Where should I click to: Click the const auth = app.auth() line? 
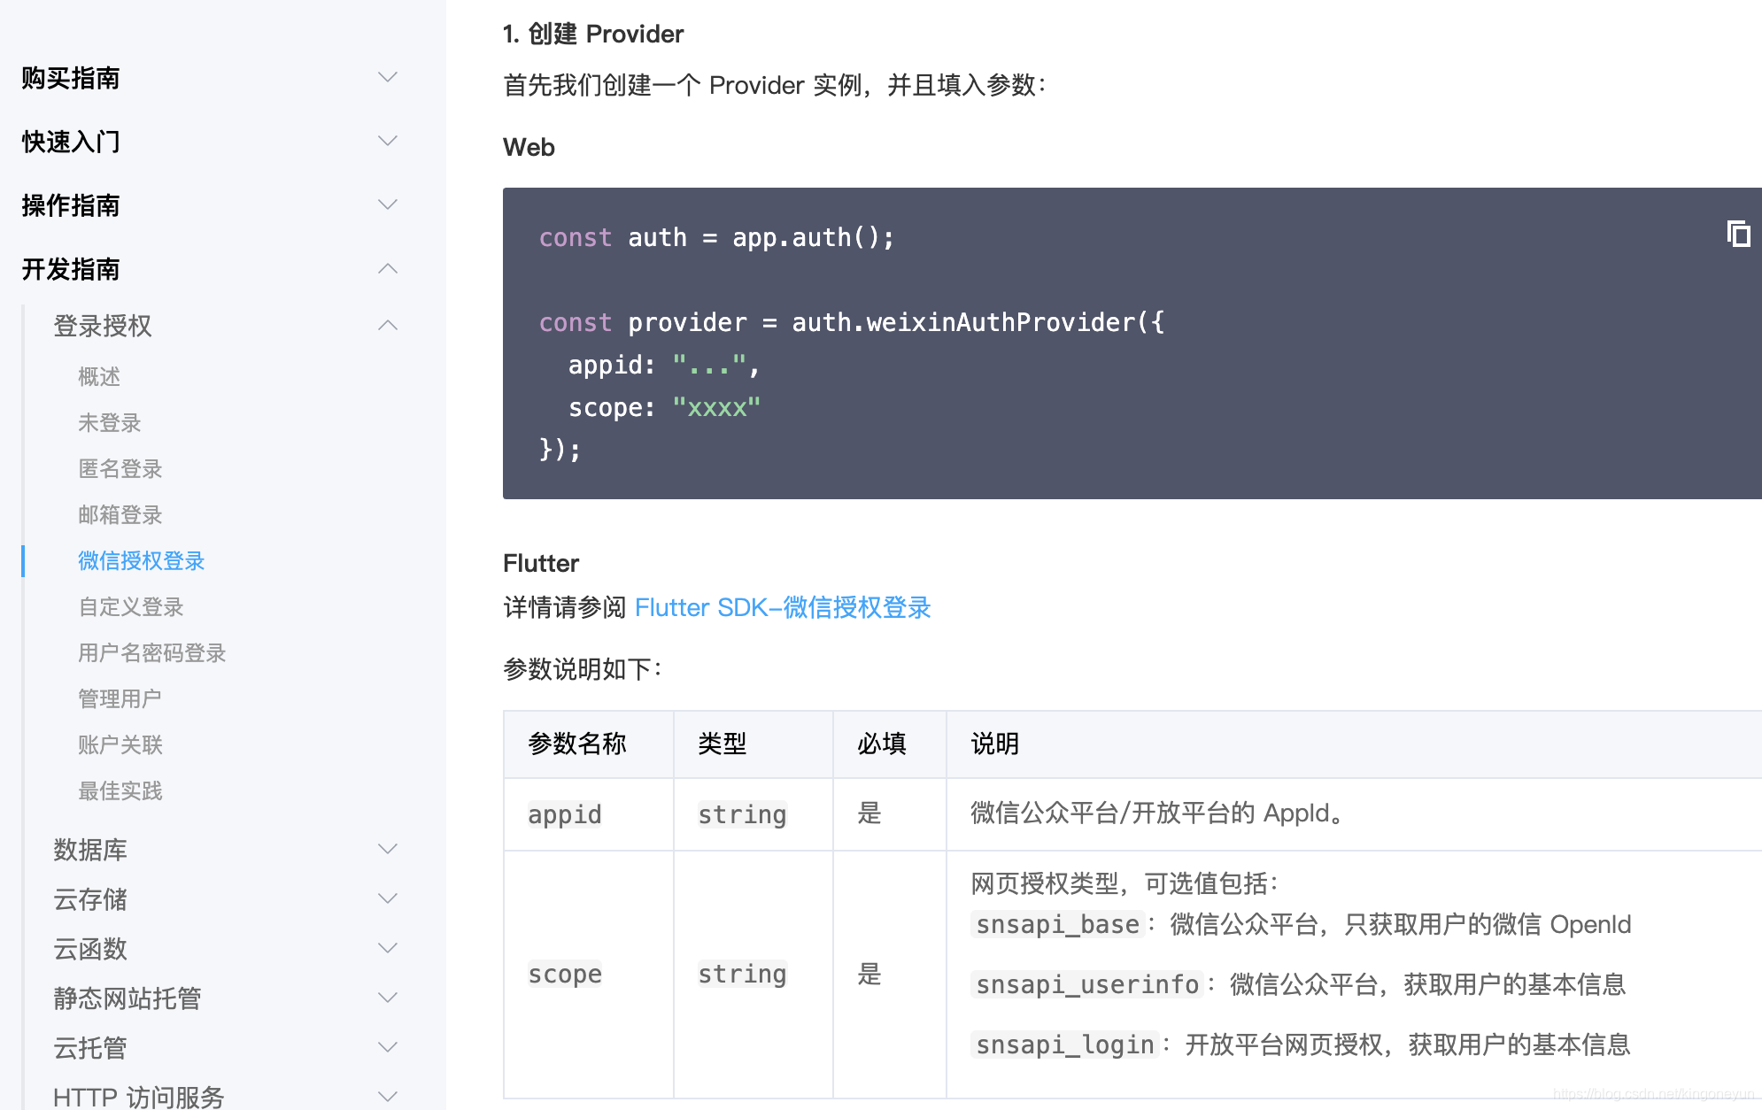[x=717, y=237]
